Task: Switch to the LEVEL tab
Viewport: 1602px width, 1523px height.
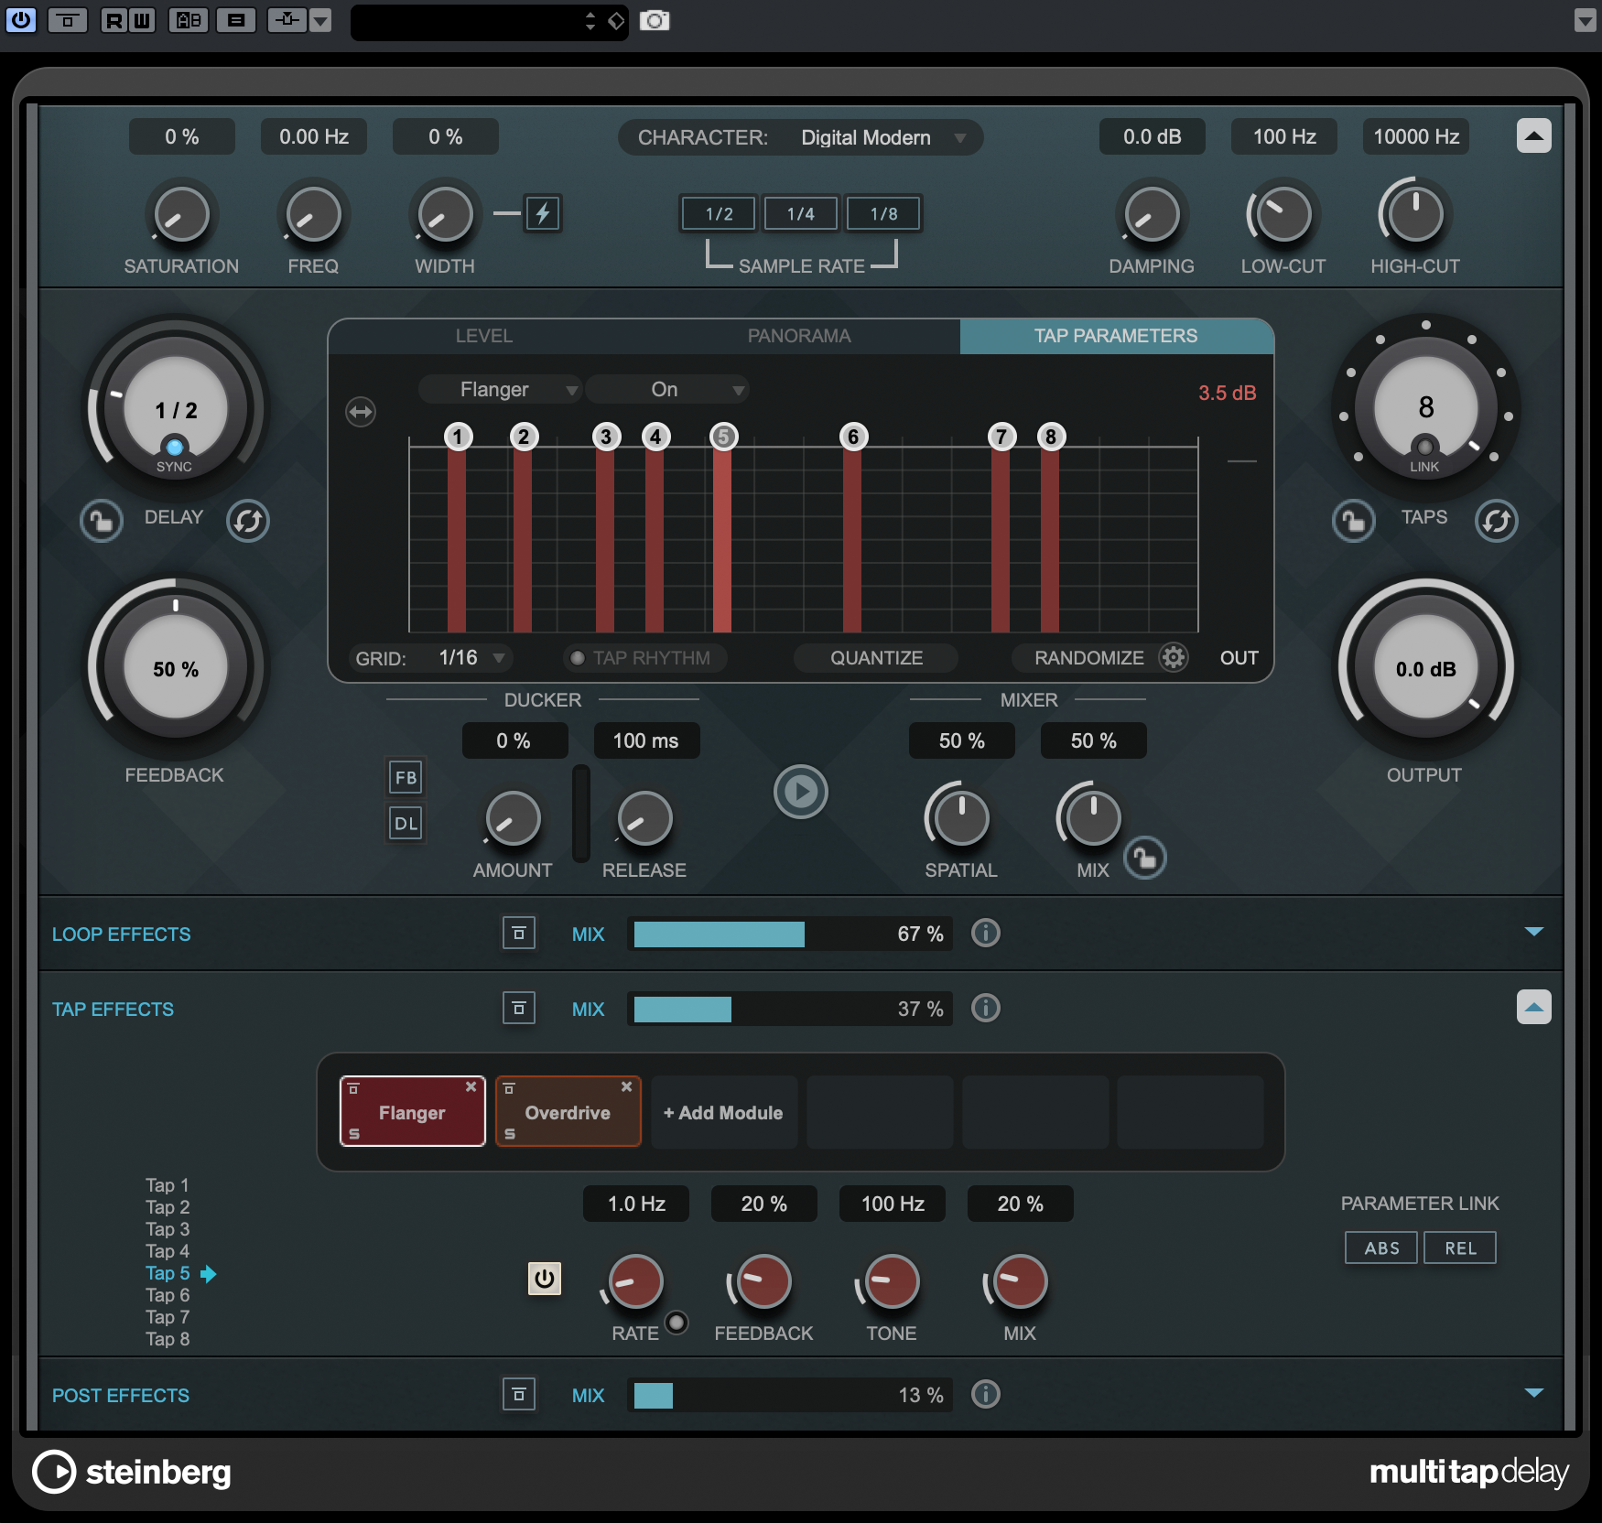Action: pyautogui.click(x=484, y=336)
